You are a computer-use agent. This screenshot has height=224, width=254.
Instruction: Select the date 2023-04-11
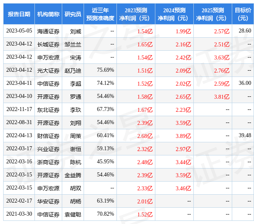click(x=19, y=83)
